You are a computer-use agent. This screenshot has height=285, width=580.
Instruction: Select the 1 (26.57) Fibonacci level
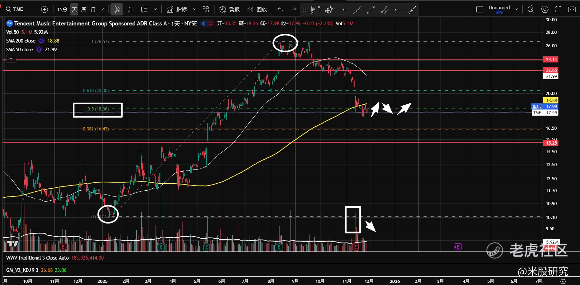pyautogui.click(x=100, y=42)
